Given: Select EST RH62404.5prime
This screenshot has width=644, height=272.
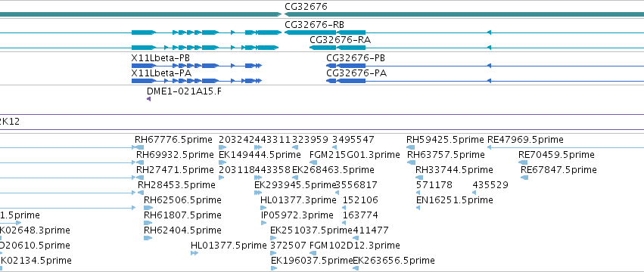Looking at the screenshot, I should tap(183, 230).
